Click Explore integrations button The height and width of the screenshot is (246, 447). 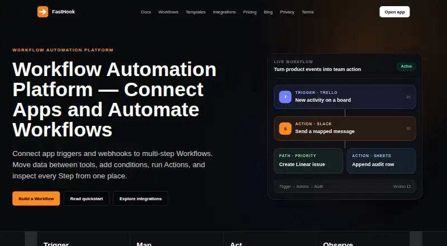tap(141, 198)
